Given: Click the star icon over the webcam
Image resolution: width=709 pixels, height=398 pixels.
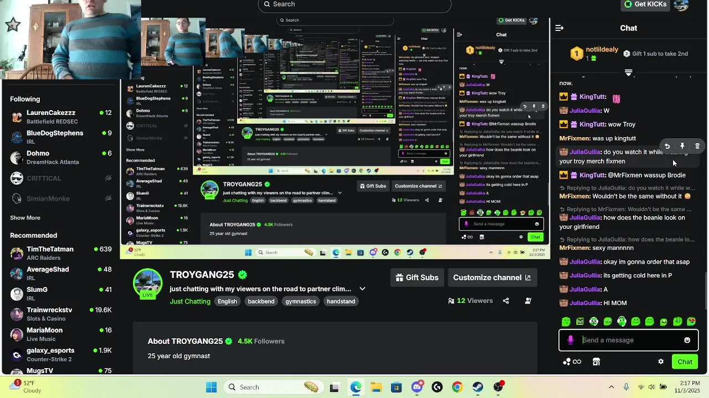Looking at the screenshot, I should pyautogui.click(x=13, y=24).
